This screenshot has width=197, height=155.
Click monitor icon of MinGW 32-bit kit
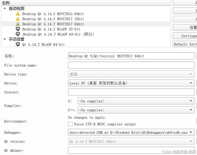18,29
